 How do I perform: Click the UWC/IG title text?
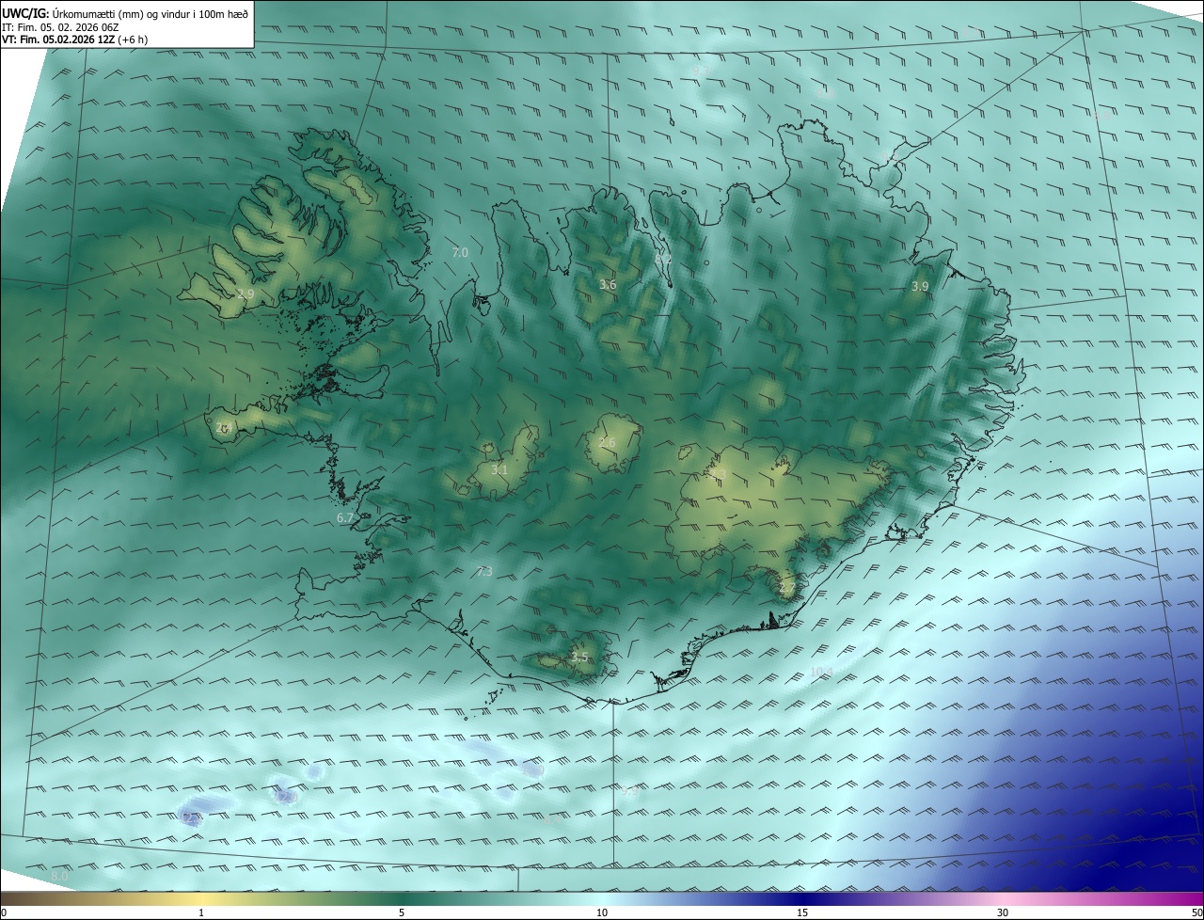coord(25,13)
